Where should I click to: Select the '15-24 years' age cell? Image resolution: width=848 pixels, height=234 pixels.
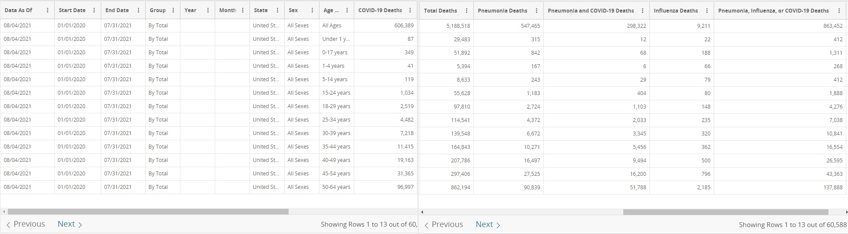[x=337, y=93]
